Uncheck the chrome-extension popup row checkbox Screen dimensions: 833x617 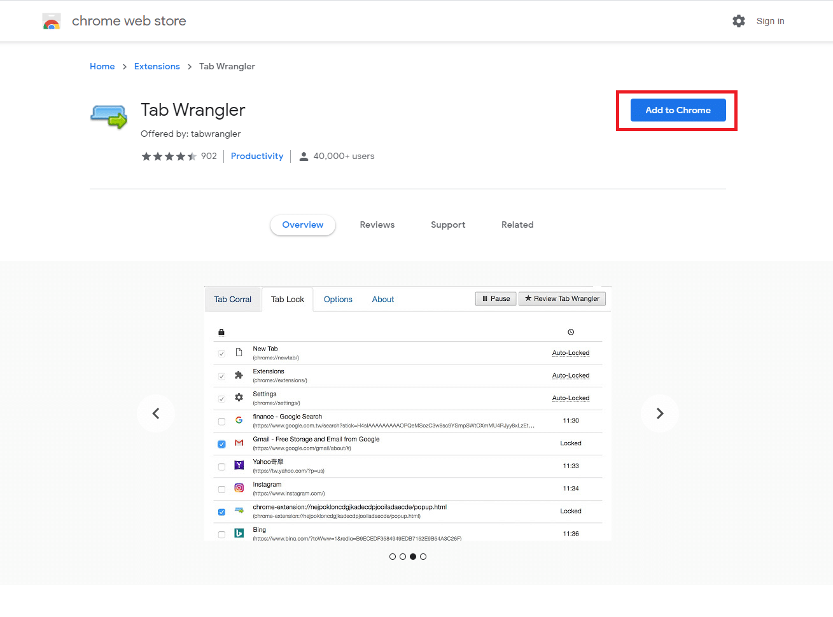tap(221, 512)
